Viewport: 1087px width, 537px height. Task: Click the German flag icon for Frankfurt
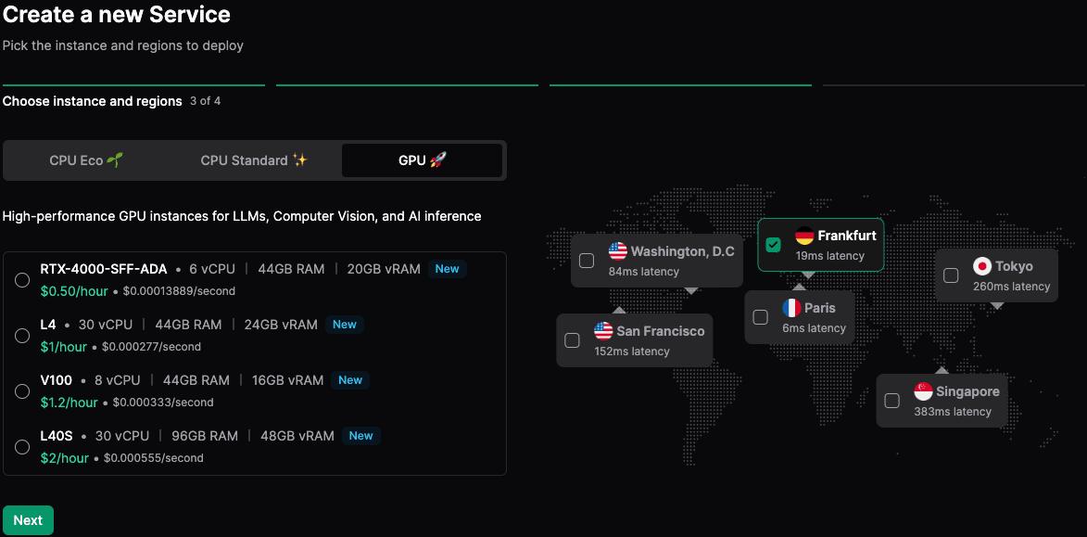tap(804, 236)
